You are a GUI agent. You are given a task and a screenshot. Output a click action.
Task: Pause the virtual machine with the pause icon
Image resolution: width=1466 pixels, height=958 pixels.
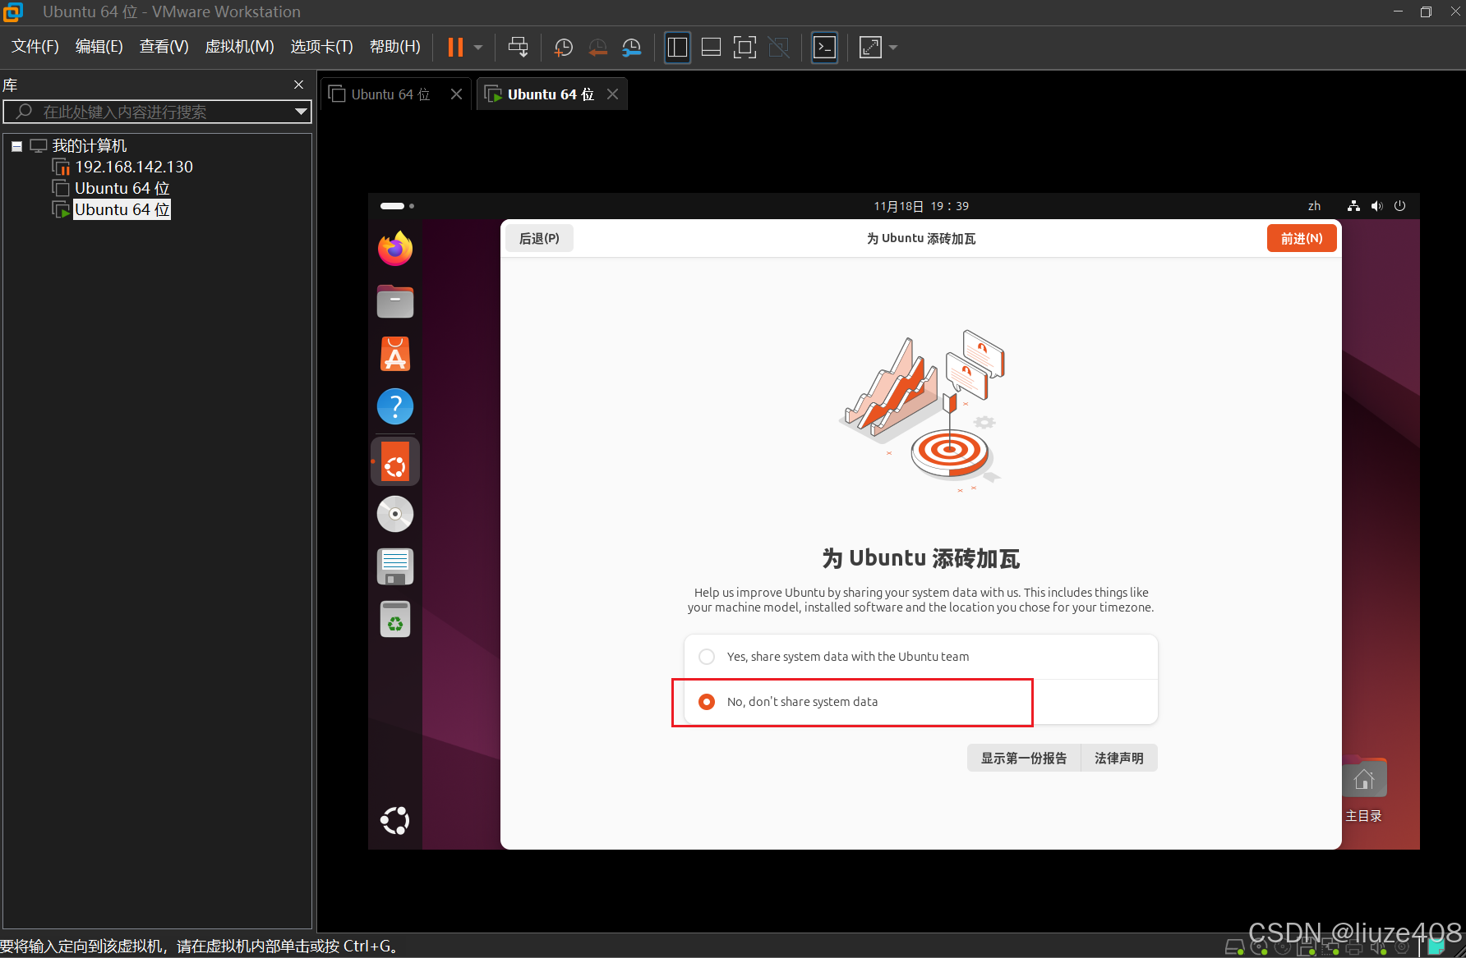pyautogui.click(x=455, y=48)
